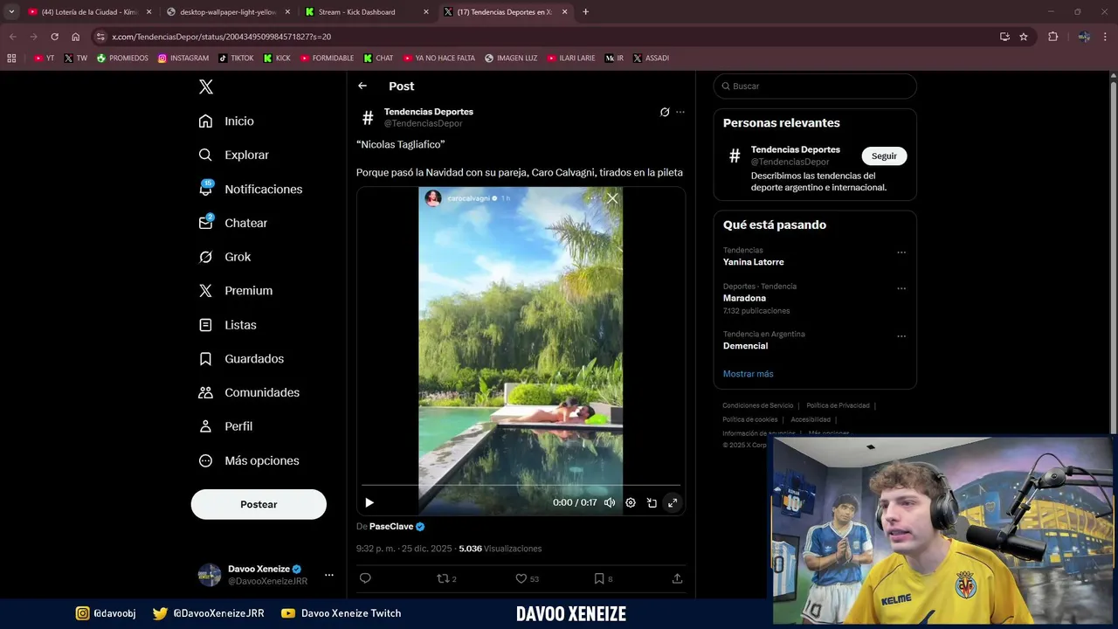Click Condiciones de Servicio link

point(757,405)
